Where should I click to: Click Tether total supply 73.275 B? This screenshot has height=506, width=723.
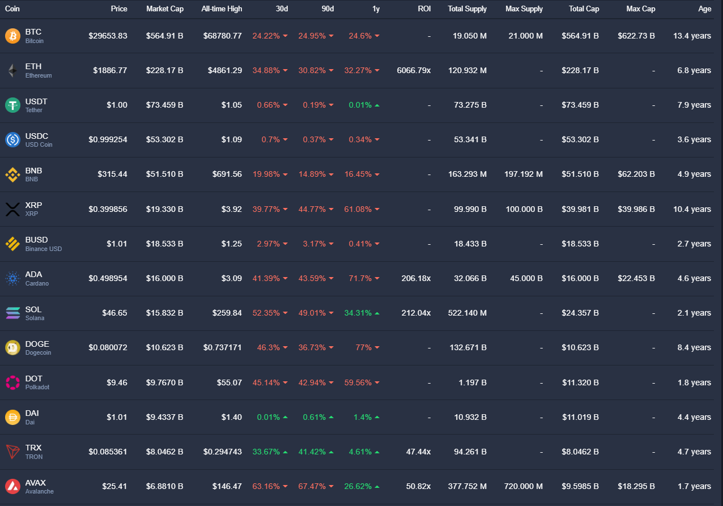(470, 105)
